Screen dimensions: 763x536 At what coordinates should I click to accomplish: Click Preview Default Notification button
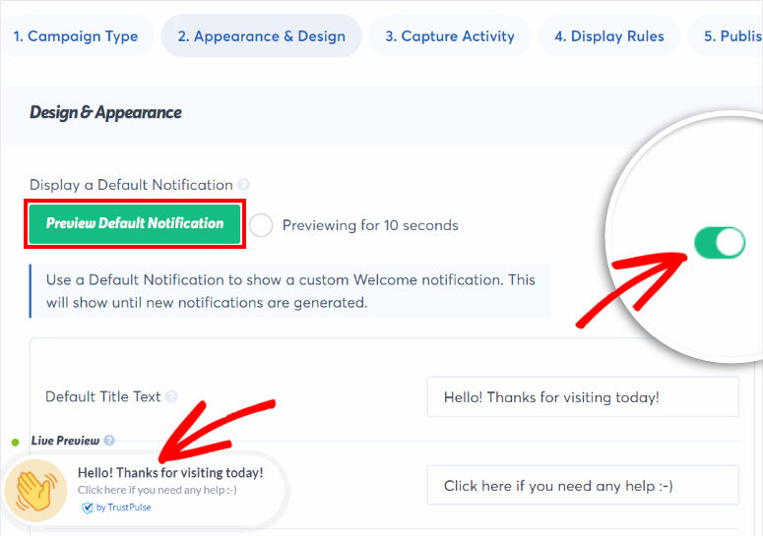point(135,223)
